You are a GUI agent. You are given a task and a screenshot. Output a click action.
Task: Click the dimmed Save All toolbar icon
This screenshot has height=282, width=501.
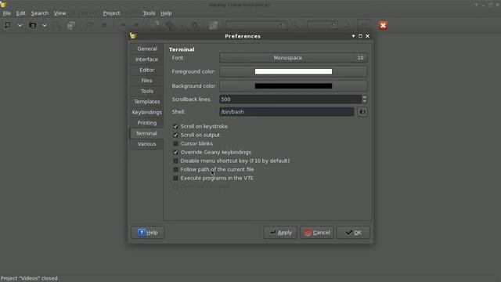pos(71,25)
